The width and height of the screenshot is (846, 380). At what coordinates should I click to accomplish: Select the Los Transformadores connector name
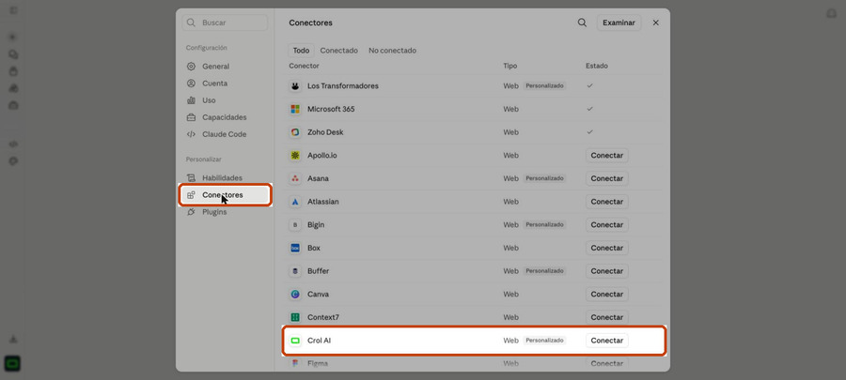[x=343, y=86]
